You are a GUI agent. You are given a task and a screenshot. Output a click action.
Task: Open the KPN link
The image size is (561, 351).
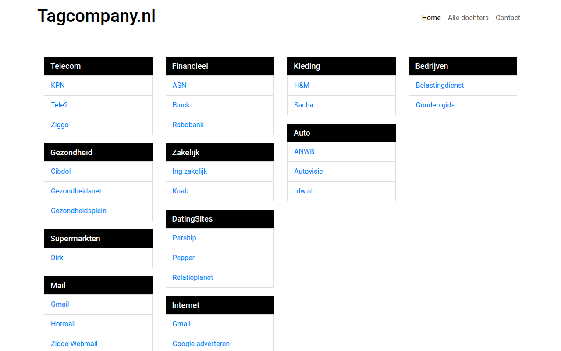[58, 85]
